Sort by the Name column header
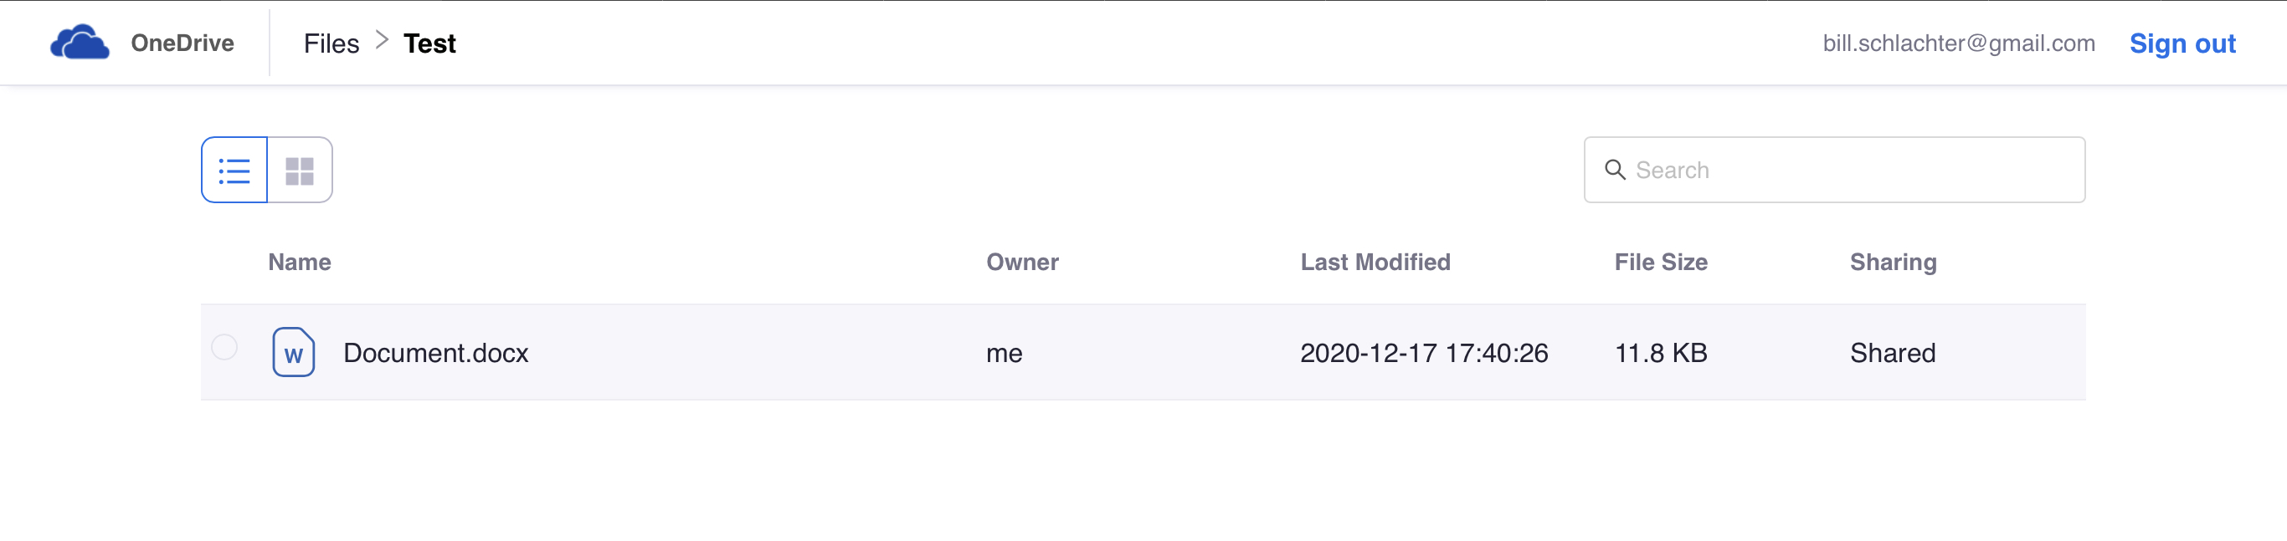The image size is (2287, 541). [x=299, y=263]
